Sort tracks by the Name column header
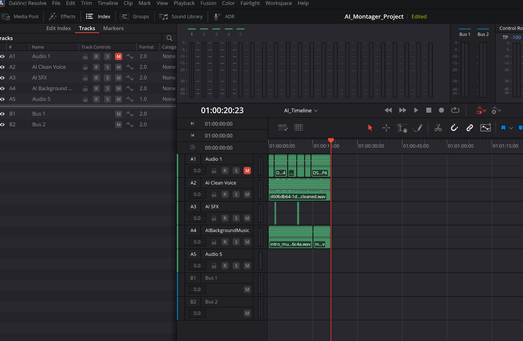This screenshot has height=341, width=523. click(x=54, y=47)
